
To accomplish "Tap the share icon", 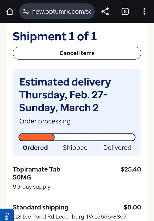I will pos(105,11).
